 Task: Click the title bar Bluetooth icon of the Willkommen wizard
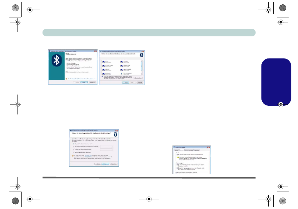pos(50,51)
